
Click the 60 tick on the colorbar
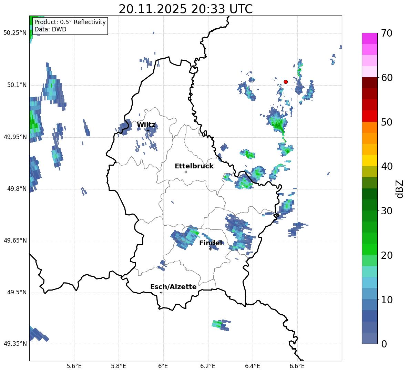387,78
